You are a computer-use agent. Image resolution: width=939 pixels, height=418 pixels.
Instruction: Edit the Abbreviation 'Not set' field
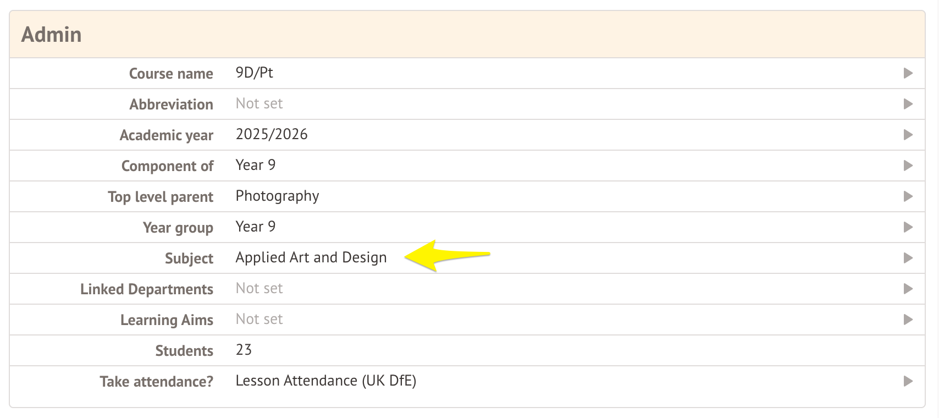pos(259,104)
